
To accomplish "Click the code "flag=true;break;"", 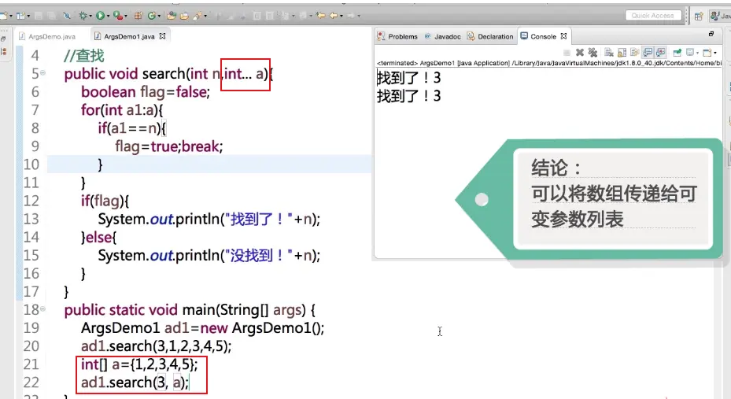I will [x=168, y=146].
